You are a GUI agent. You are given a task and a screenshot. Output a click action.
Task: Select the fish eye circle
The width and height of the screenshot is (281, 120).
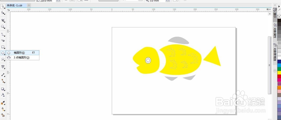pos(148,60)
